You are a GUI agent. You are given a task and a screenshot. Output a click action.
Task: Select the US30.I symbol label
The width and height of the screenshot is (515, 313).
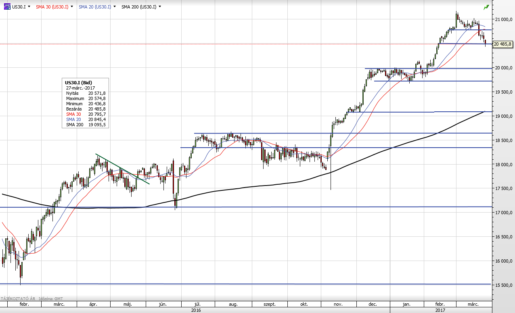click(x=19, y=7)
